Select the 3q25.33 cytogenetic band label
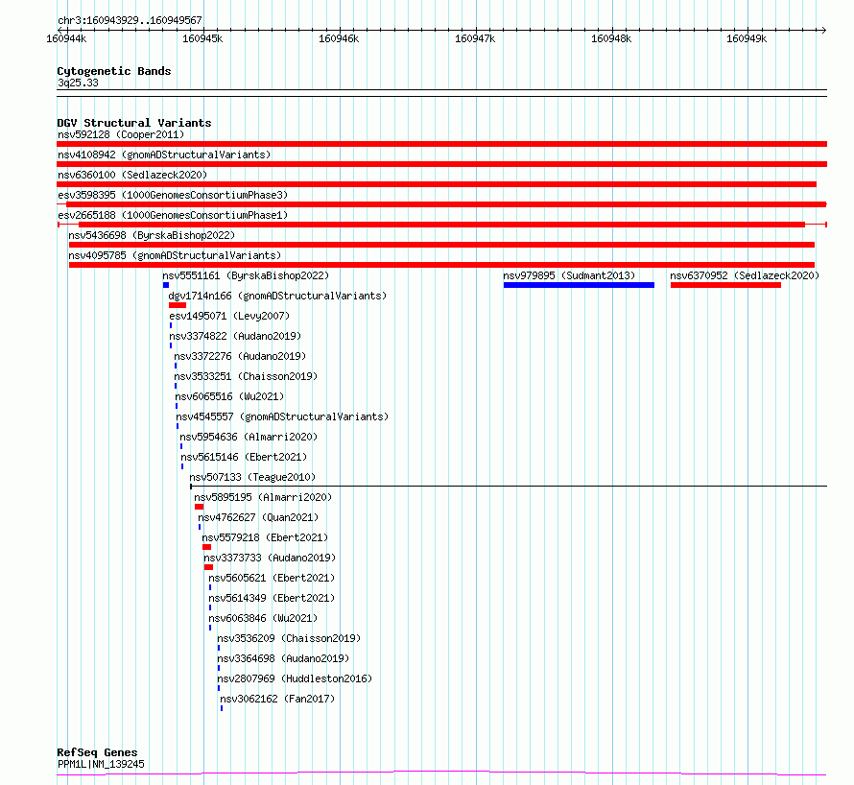854x785 pixels. pyautogui.click(x=78, y=83)
